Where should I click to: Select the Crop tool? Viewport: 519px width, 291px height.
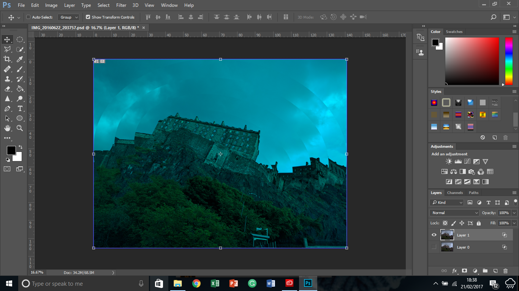click(8, 59)
